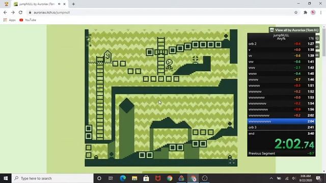Toggle game fullscreen icon at canvas corner
326x183 pixels.
(x=232, y=162)
